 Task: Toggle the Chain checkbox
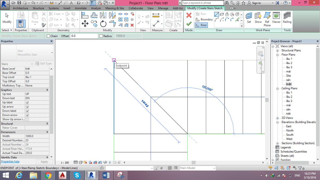48,36
